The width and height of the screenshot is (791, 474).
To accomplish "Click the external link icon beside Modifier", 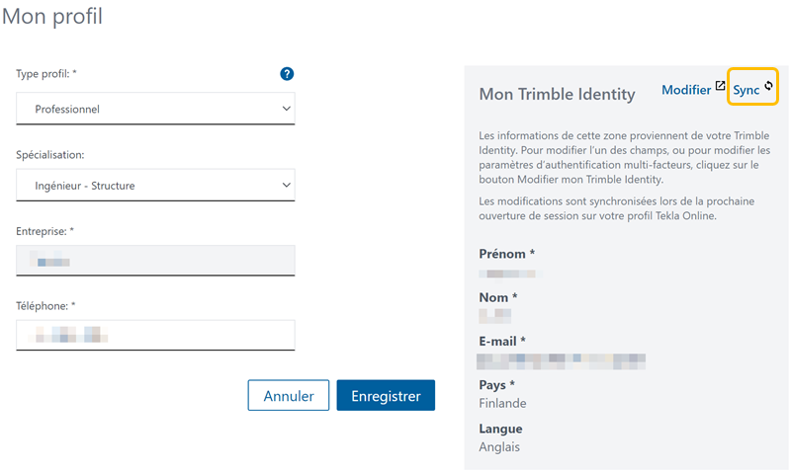I will tap(720, 88).
